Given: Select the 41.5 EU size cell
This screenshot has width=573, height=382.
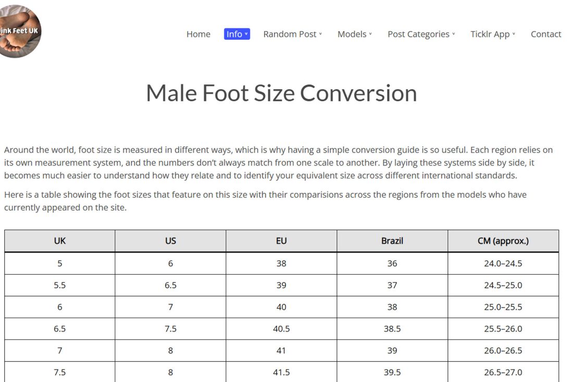Looking at the screenshot, I should coord(281,373).
